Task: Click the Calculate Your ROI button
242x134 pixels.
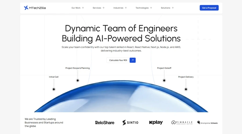Action: coord(118,60)
